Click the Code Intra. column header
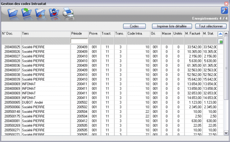The width and height of the screenshot is (230, 142). (138, 33)
